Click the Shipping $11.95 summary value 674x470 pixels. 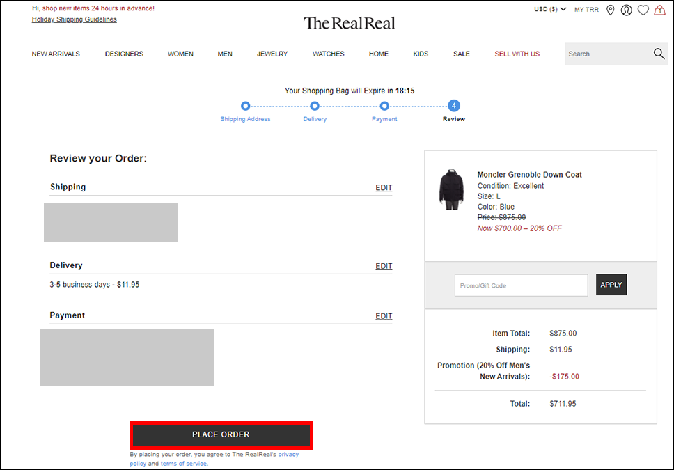pyautogui.click(x=561, y=350)
